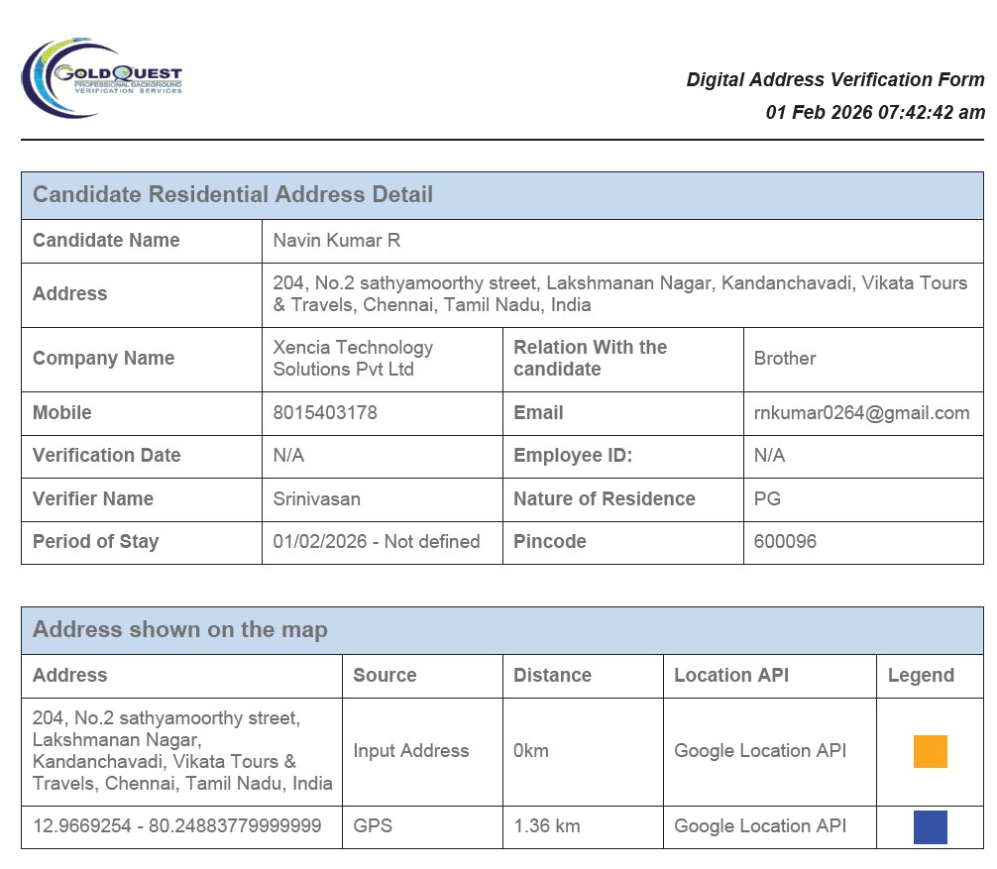Screen dimensions: 997x869
Task: Click the 'Relation With the candidate' label
Action: (x=590, y=358)
